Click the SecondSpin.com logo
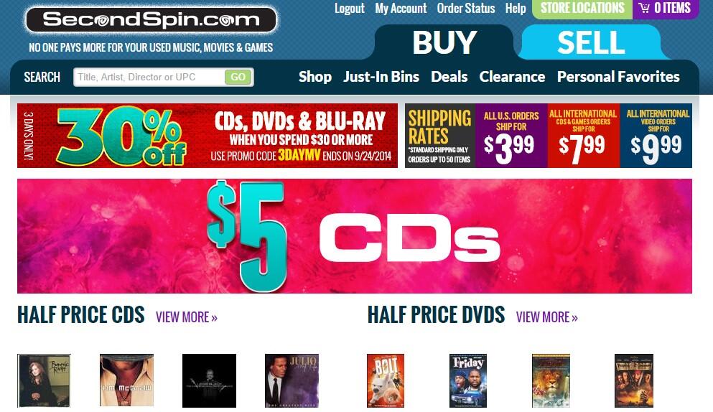This screenshot has width=713, height=412. 151,20
